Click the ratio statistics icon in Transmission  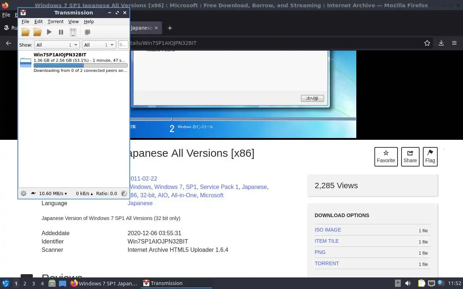click(124, 193)
